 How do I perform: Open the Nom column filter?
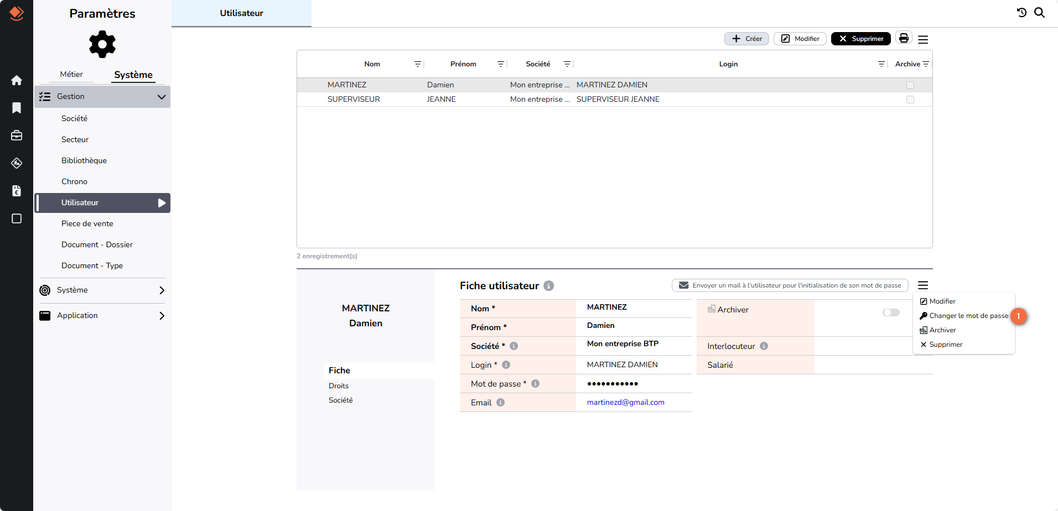(418, 64)
